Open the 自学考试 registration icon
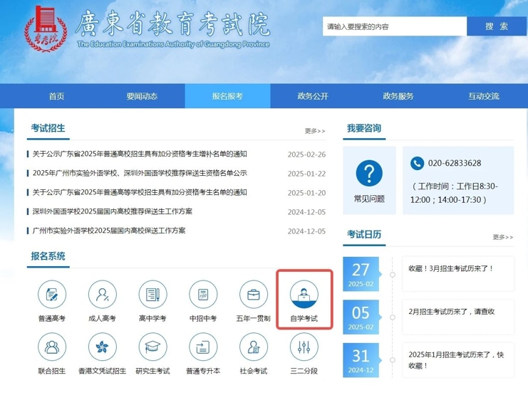This screenshot has height=395, width=528. 304,295
